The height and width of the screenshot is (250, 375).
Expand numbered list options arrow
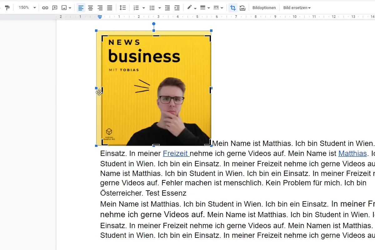click(x=144, y=8)
